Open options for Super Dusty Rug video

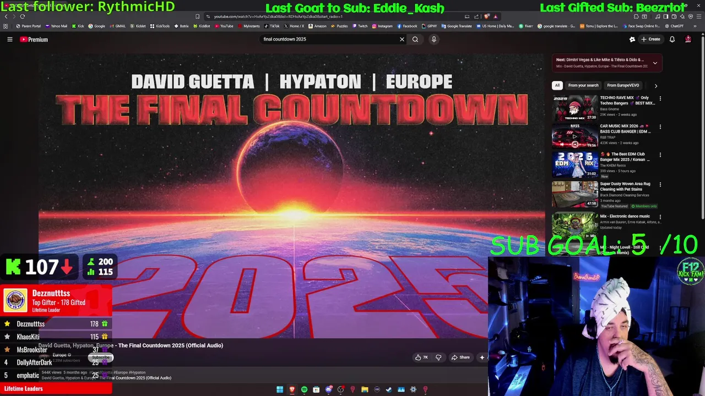660,184
